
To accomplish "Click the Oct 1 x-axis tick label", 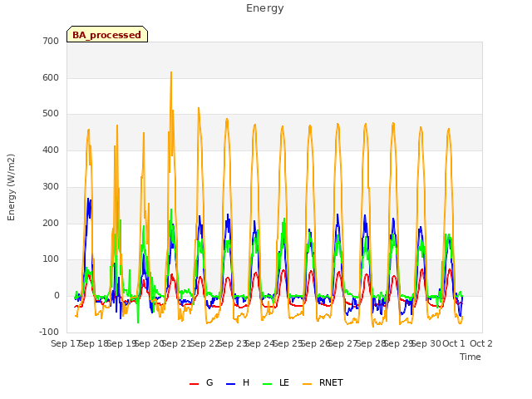I will tap(454, 343).
